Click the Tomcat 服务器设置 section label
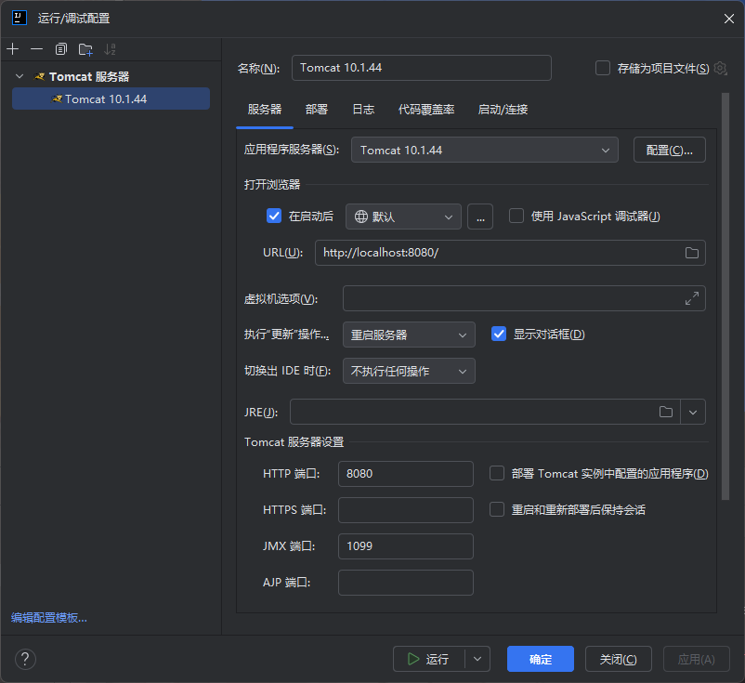This screenshot has width=745, height=683. coord(294,442)
